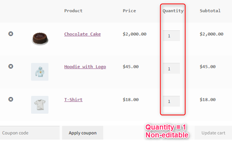Click the Update cart button
The image size is (232, 147).
point(213,133)
